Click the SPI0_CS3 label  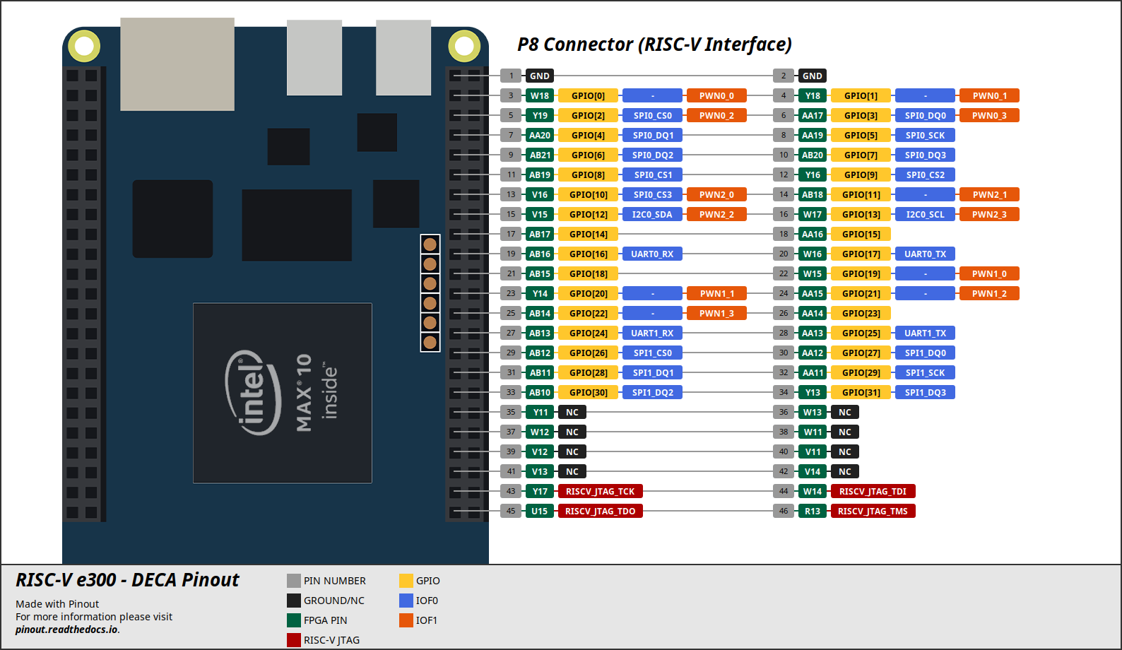(x=652, y=194)
